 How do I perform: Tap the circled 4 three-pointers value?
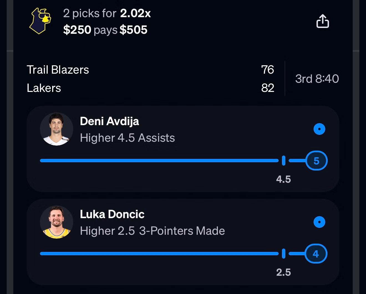click(316, 254)
